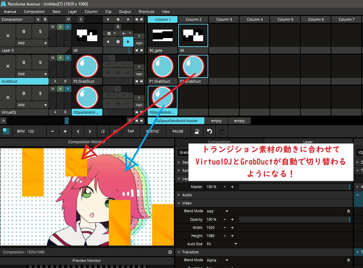This screenshot has width=363, height=268.
Task: Click the PAUSE tempo button
Action: pos(178,131)
